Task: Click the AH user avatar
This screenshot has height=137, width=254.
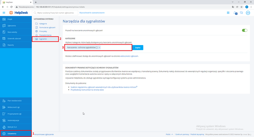Action: [248, 13]
